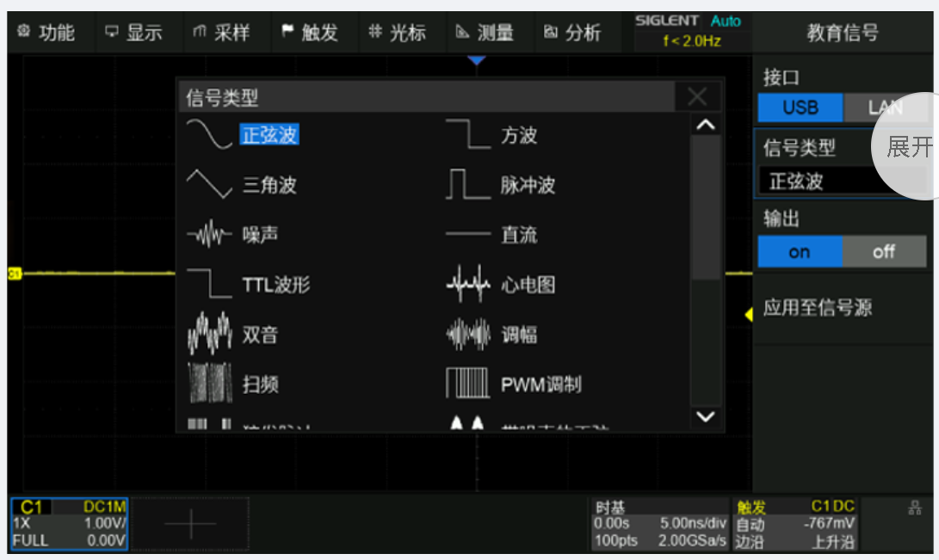Choose the noise (噪声) waveform icon

point(209,234)
